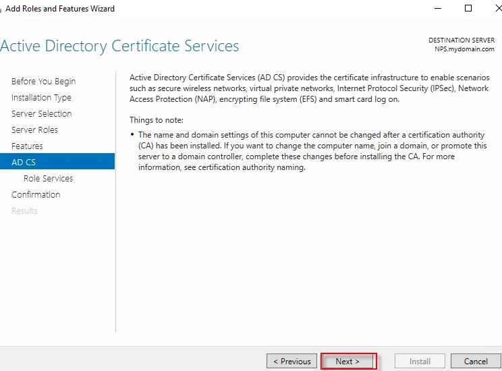The image size is (502, 371).
Task: Open Role Services under AD CS
Action: 48,179
